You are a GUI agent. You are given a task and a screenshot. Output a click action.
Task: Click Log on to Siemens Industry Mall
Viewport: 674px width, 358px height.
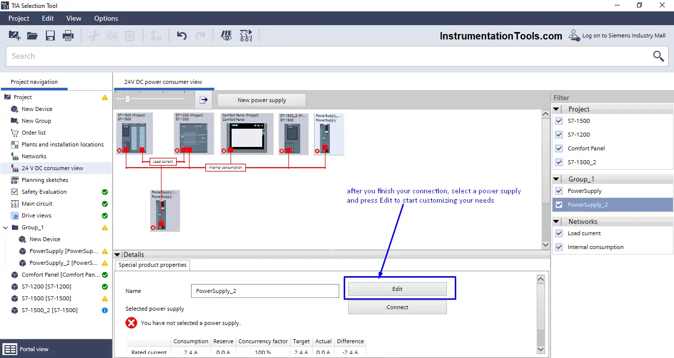coord(624,36)
